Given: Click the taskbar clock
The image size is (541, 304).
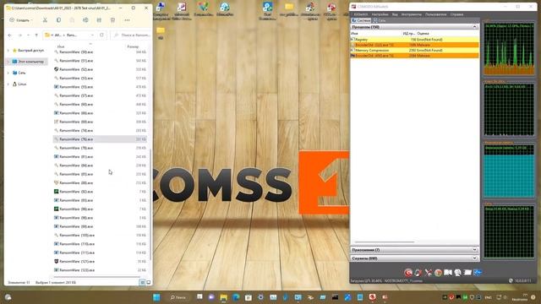Looking at the screenshot, I should 520,297.
